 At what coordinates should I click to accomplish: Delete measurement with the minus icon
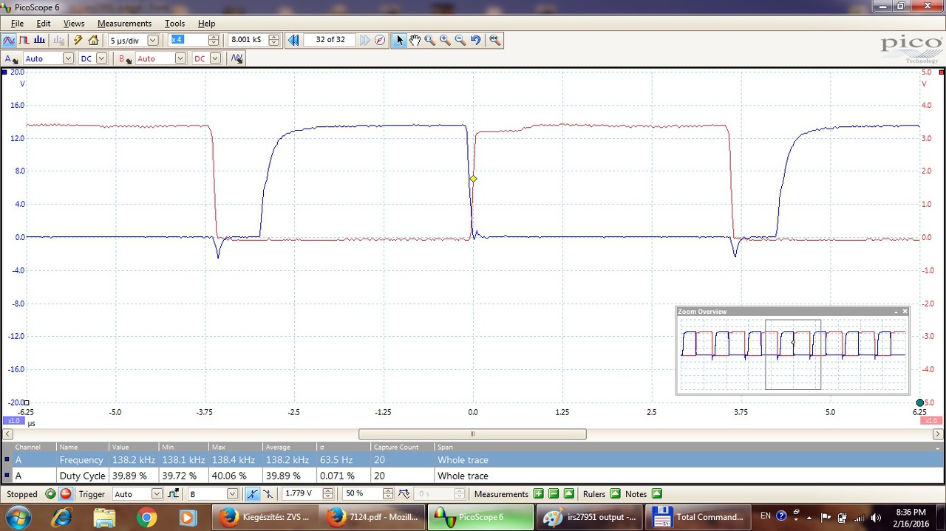(x=554, y=494)
